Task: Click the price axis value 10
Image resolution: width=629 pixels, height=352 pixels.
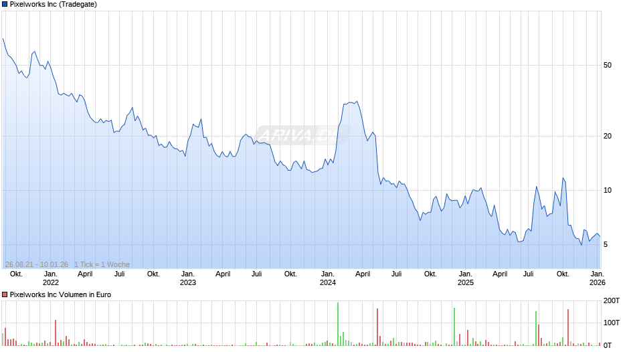Action: [608, 190]
